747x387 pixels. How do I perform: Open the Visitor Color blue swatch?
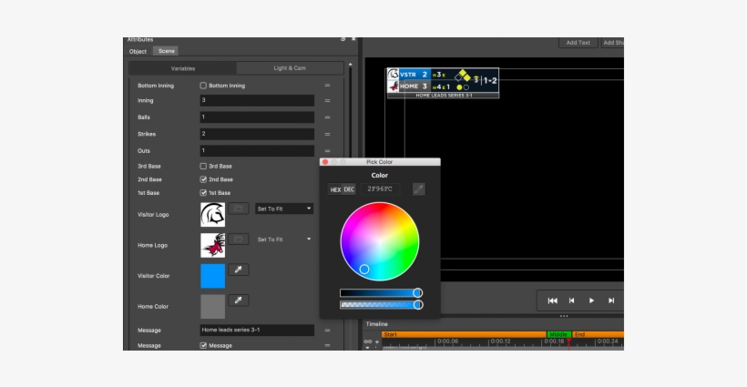click(x=213, y=276)
